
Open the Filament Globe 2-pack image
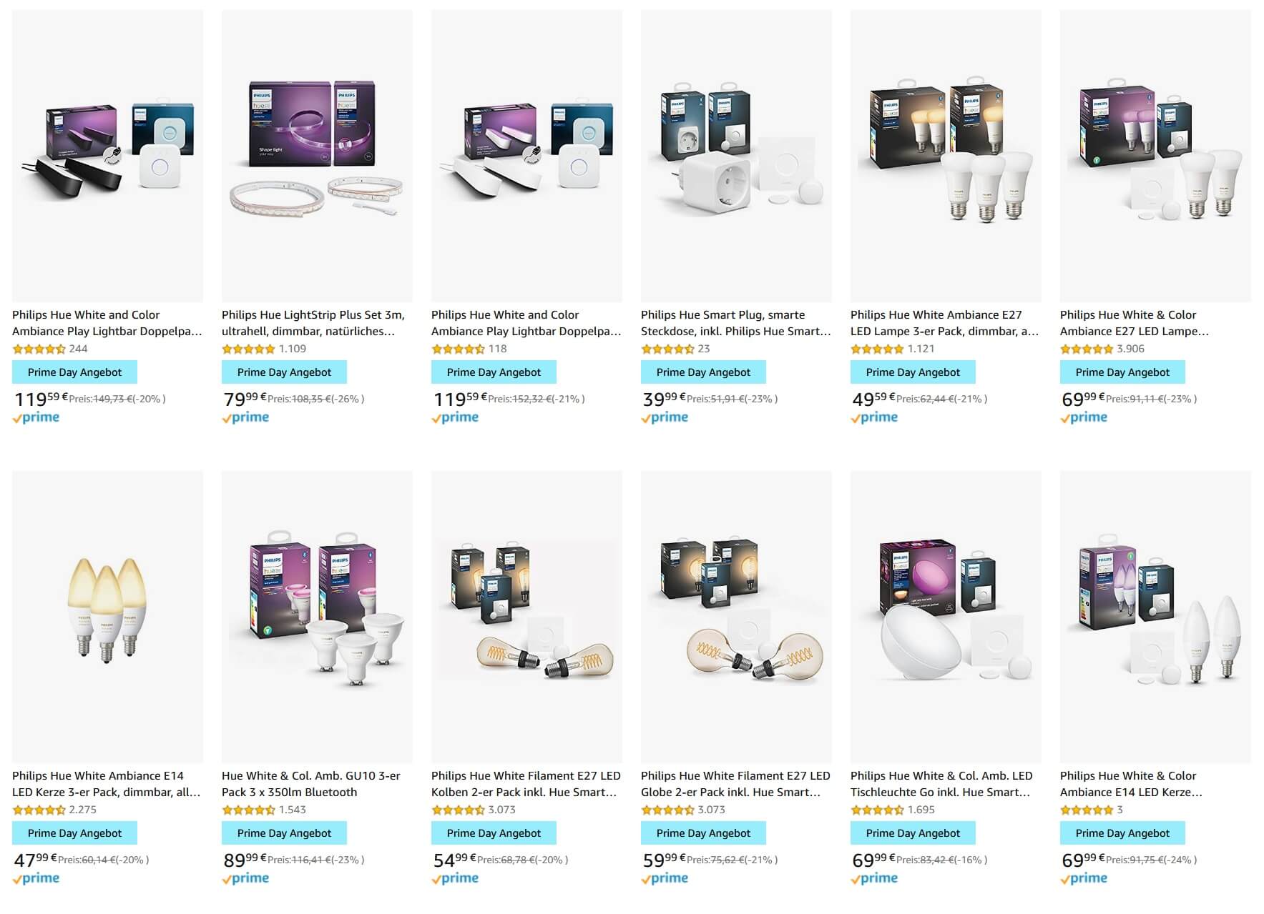[x=736, y=617]
